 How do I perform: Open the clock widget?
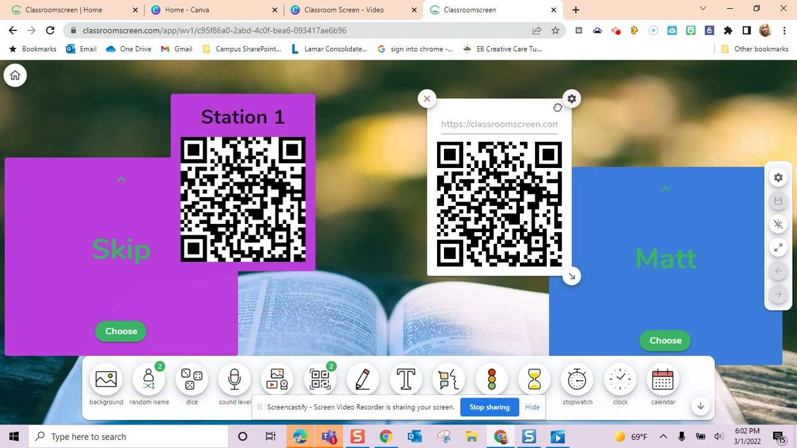point(620,380)
